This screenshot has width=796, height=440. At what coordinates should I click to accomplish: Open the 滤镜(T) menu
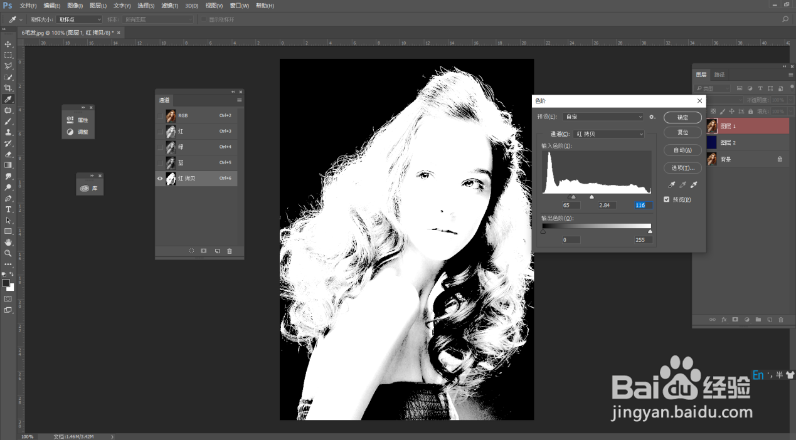tap(169, 6)
